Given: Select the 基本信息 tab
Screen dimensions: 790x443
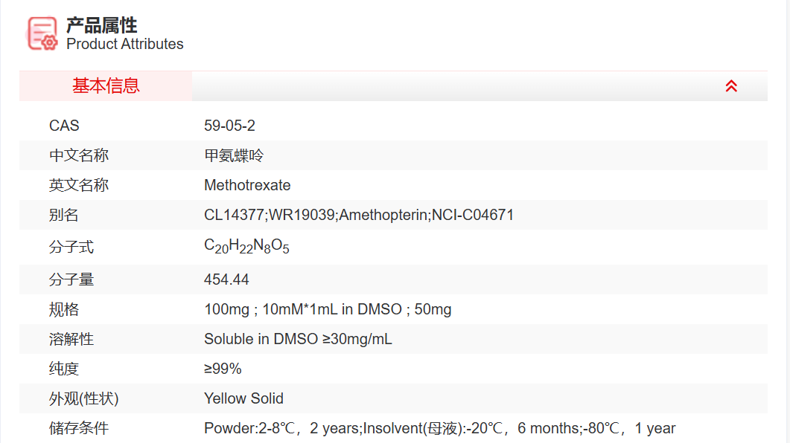Looking at the screenshot, I should (x=106, y=86).
